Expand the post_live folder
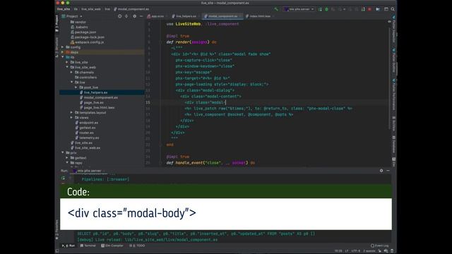This screenshot has height=254, width=452. point(76,87)
